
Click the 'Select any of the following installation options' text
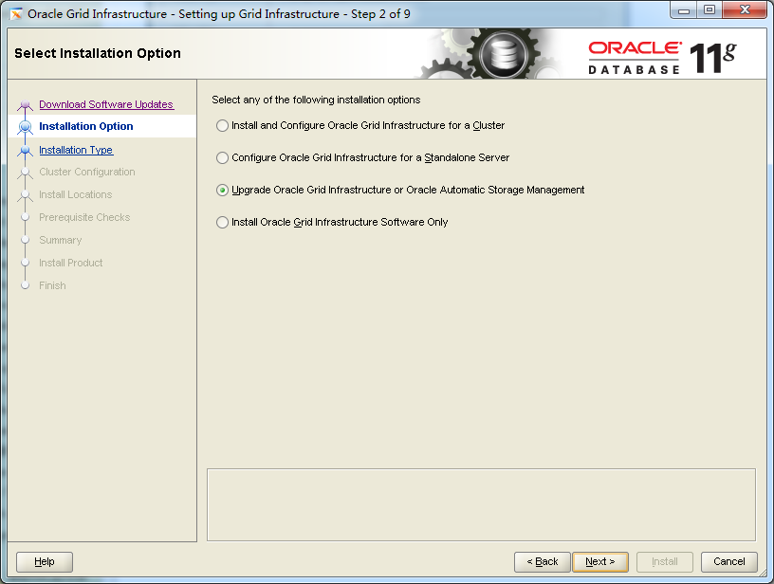(x=316, y=100)
